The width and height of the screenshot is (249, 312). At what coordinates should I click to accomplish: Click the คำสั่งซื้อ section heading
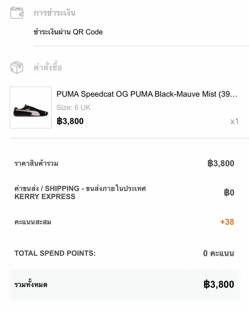48,68
